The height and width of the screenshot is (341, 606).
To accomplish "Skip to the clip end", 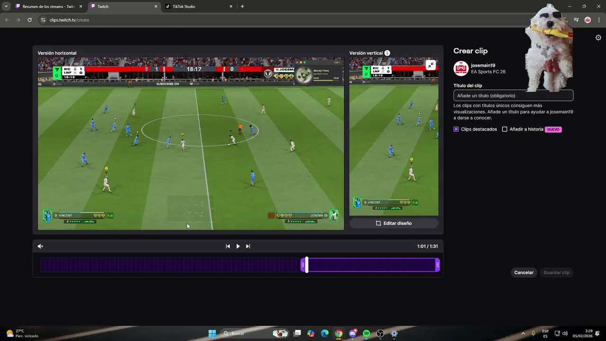I will click(248, 246).
